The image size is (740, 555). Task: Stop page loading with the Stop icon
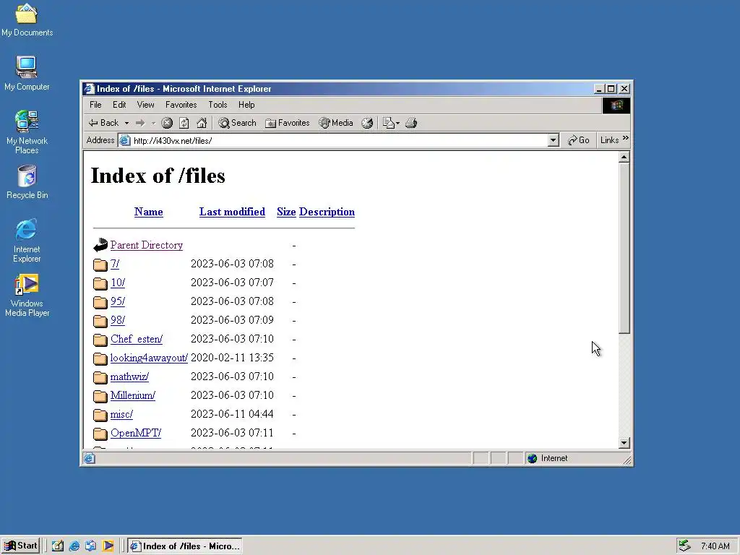(x=167, y=123)
